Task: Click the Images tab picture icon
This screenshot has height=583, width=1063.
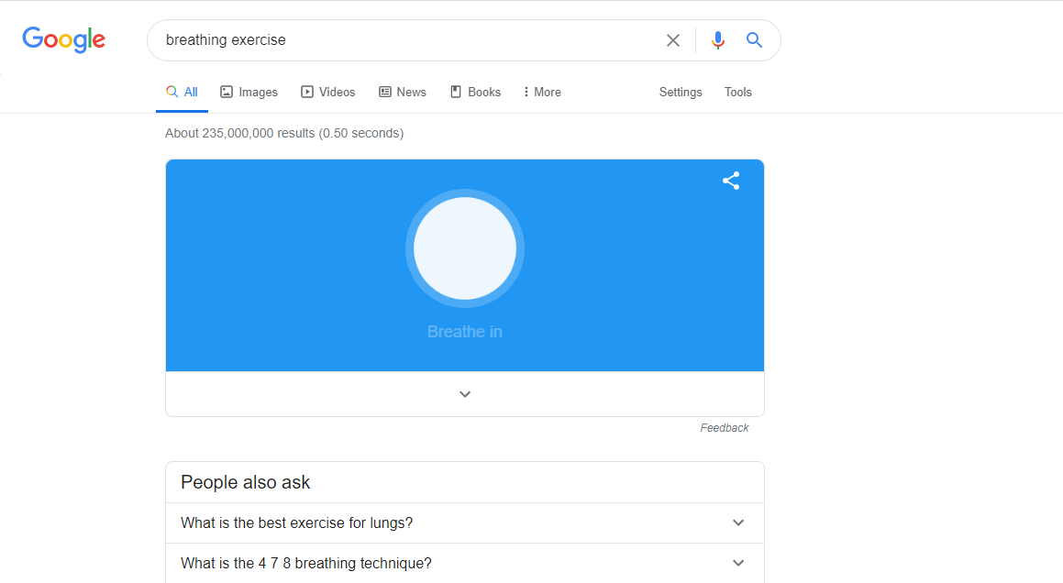Action: 227,92
